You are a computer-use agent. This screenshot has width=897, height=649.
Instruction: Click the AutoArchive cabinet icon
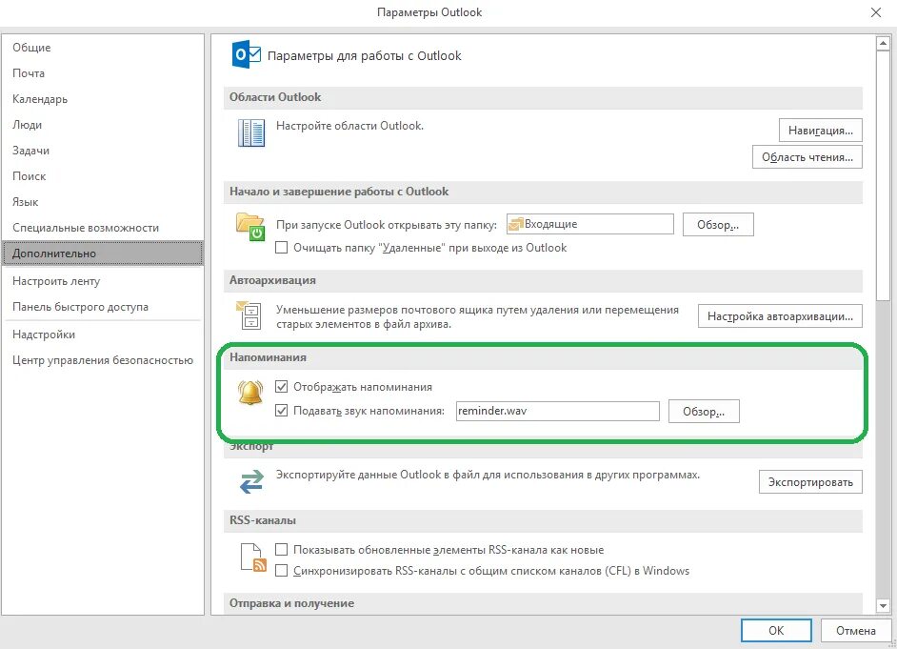[249, 315]
